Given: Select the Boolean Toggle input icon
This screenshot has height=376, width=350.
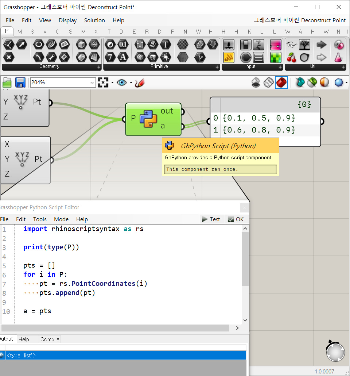Looking at the screenshot, I should tap(246, 45).
